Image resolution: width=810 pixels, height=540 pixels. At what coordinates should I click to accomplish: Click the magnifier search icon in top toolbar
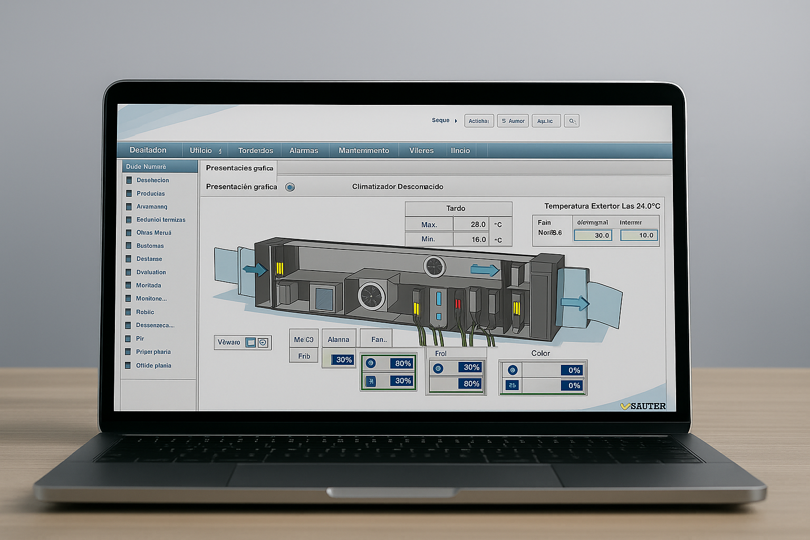point(572,121)
